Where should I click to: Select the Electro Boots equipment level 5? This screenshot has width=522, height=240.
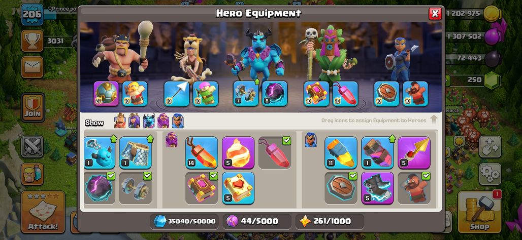click(x=377, y=188)
